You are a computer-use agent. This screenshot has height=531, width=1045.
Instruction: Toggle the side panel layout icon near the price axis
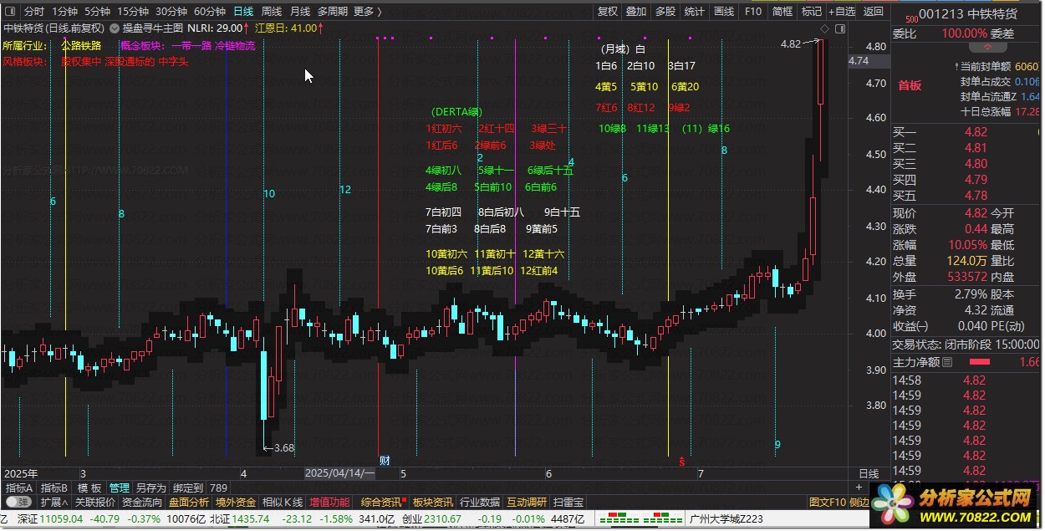(839, 28)
